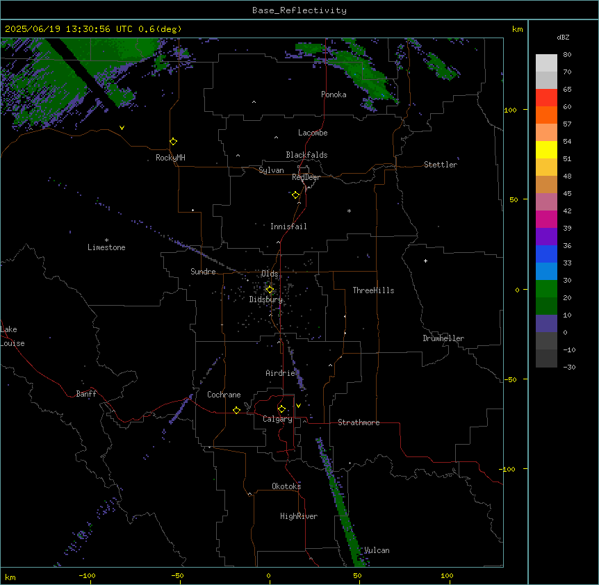The height and width of the screenshot is (585, 599).
Task: Select the orange 60-57 dBZ color swatch
Action: click(546, 115)
